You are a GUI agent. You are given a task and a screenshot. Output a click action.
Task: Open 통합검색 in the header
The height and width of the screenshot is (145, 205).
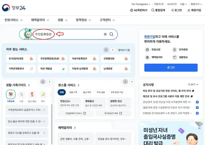click(x=158, y=10)
